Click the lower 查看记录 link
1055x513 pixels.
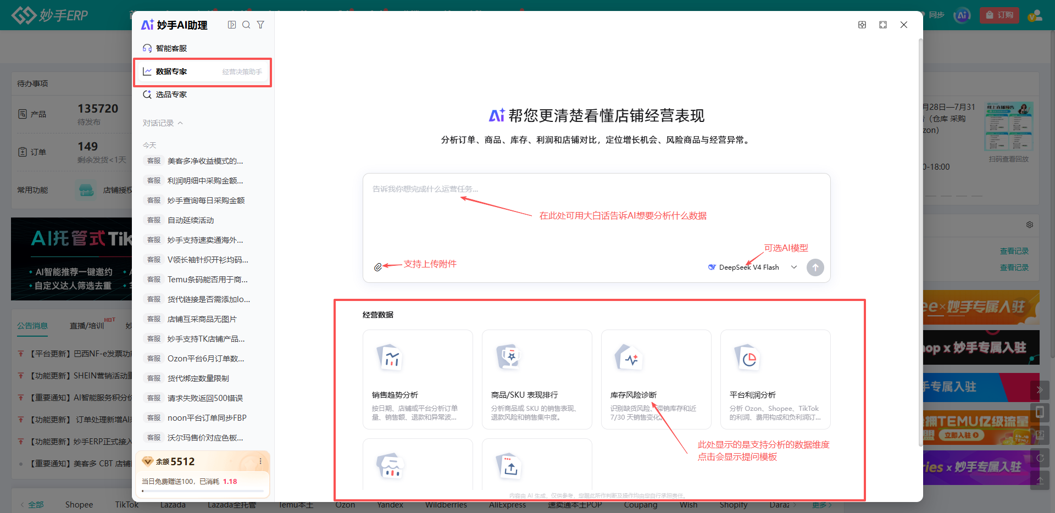pyautogui.click(x=1014, y=267)
